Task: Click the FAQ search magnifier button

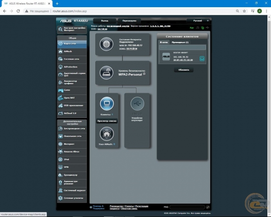Action: (208, 207)
